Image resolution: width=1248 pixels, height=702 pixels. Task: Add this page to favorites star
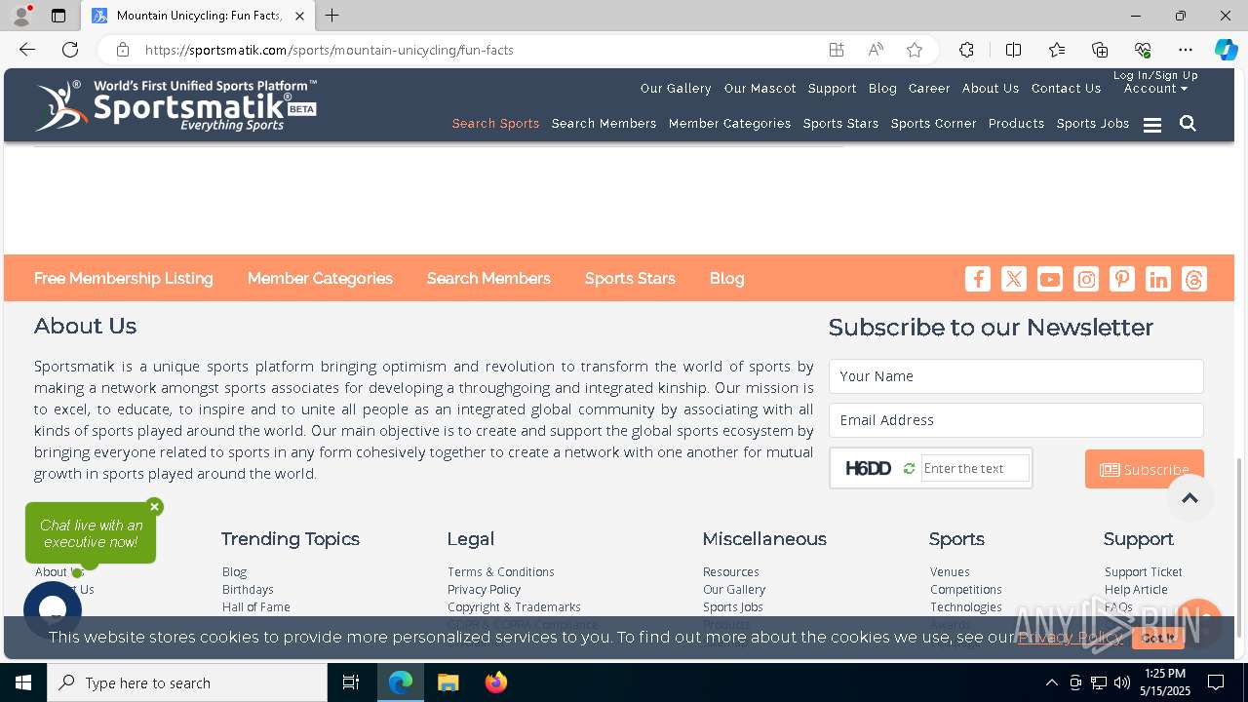(915, 50)
